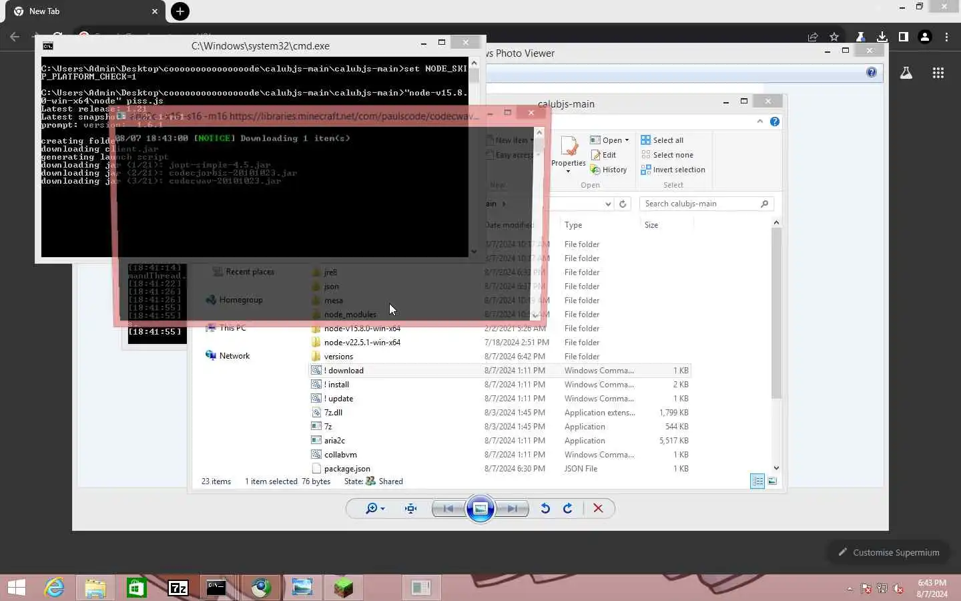
Task: Open the browser downloads icon
Action: coord(882,37)
